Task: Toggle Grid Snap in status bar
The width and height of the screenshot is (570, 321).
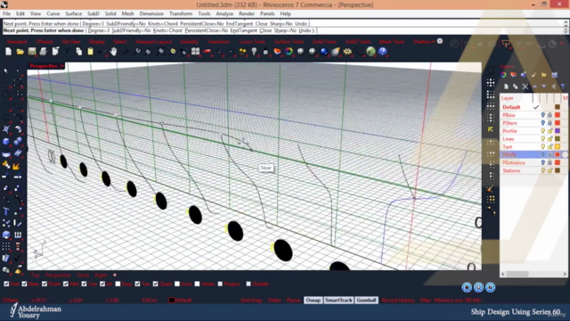Action: pyautogui.click(x=251, y=300)
